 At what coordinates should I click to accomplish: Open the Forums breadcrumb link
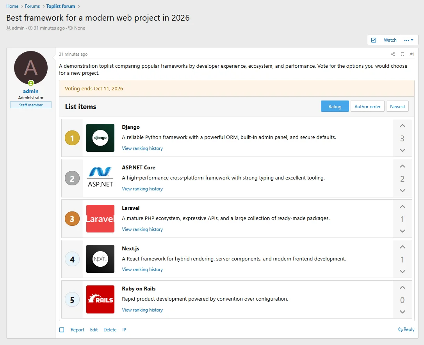tap(32, 6)
